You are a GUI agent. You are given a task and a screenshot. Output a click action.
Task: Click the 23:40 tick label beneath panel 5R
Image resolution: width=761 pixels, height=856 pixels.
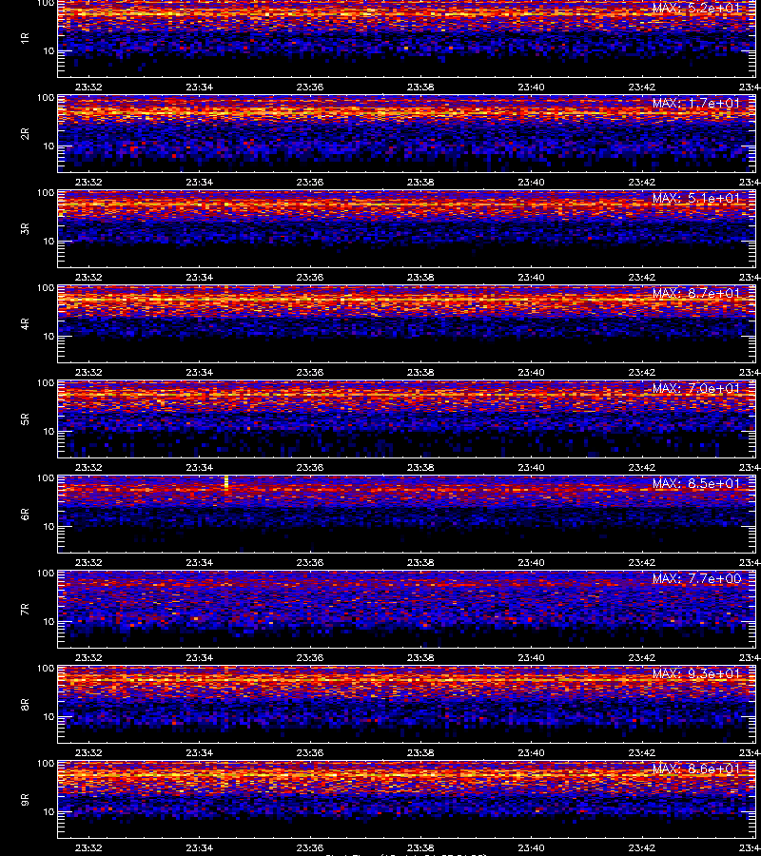pyautogui.click(x=531, y=467)
